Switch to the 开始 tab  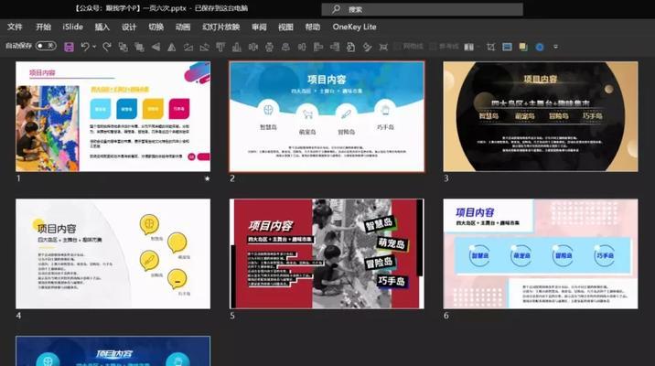(x=43, y=27)
